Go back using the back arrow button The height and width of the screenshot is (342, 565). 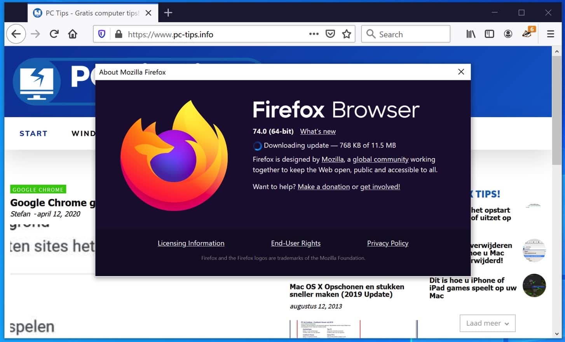tap(16, 34)
